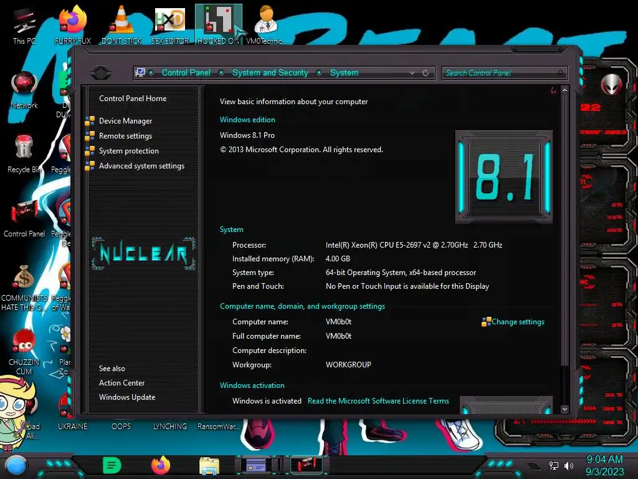This screenshot has height=479, width=638.
Task: Switch to the purple window taskbar item
Action: pyautogui.click(x=257, y=465)
